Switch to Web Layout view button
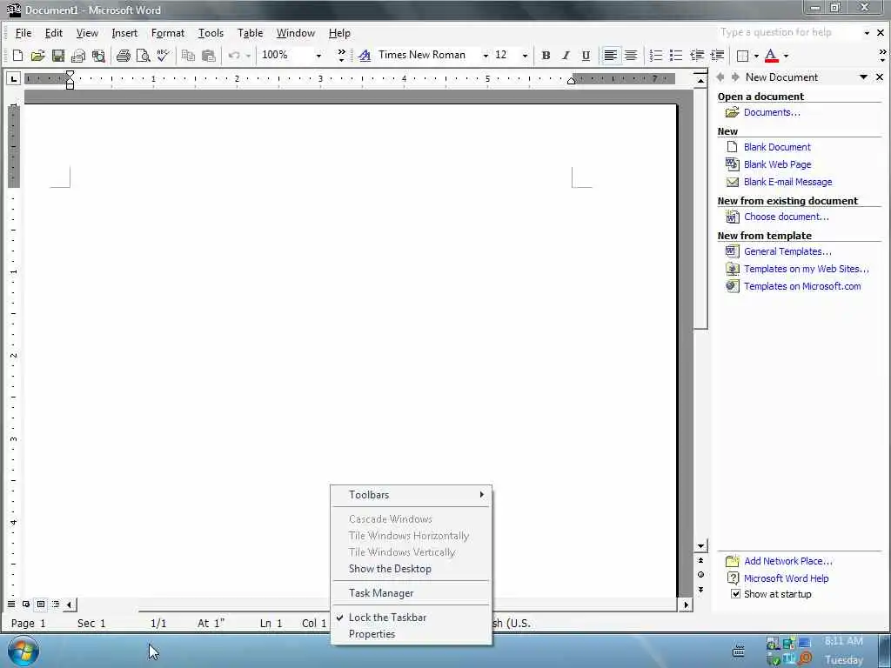This screenshot has height=668, width=891. pos(26,604)
